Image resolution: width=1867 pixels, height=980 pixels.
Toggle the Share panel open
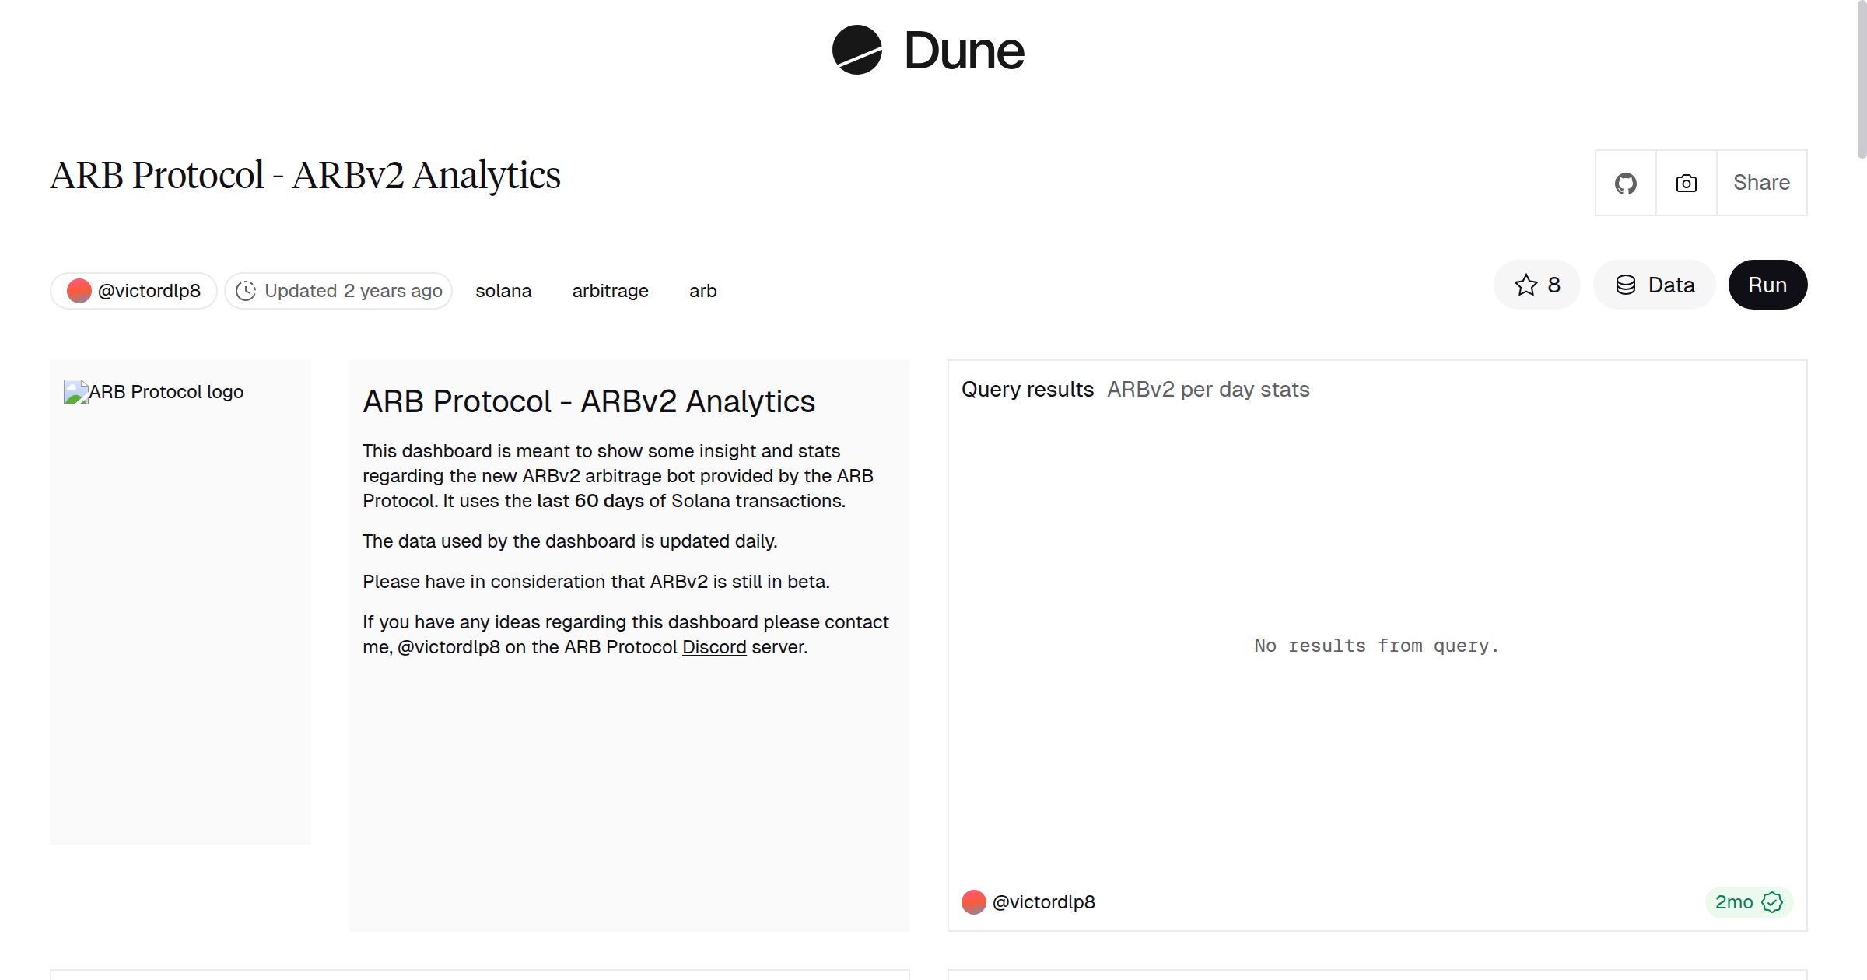[x=1761, y=182]
